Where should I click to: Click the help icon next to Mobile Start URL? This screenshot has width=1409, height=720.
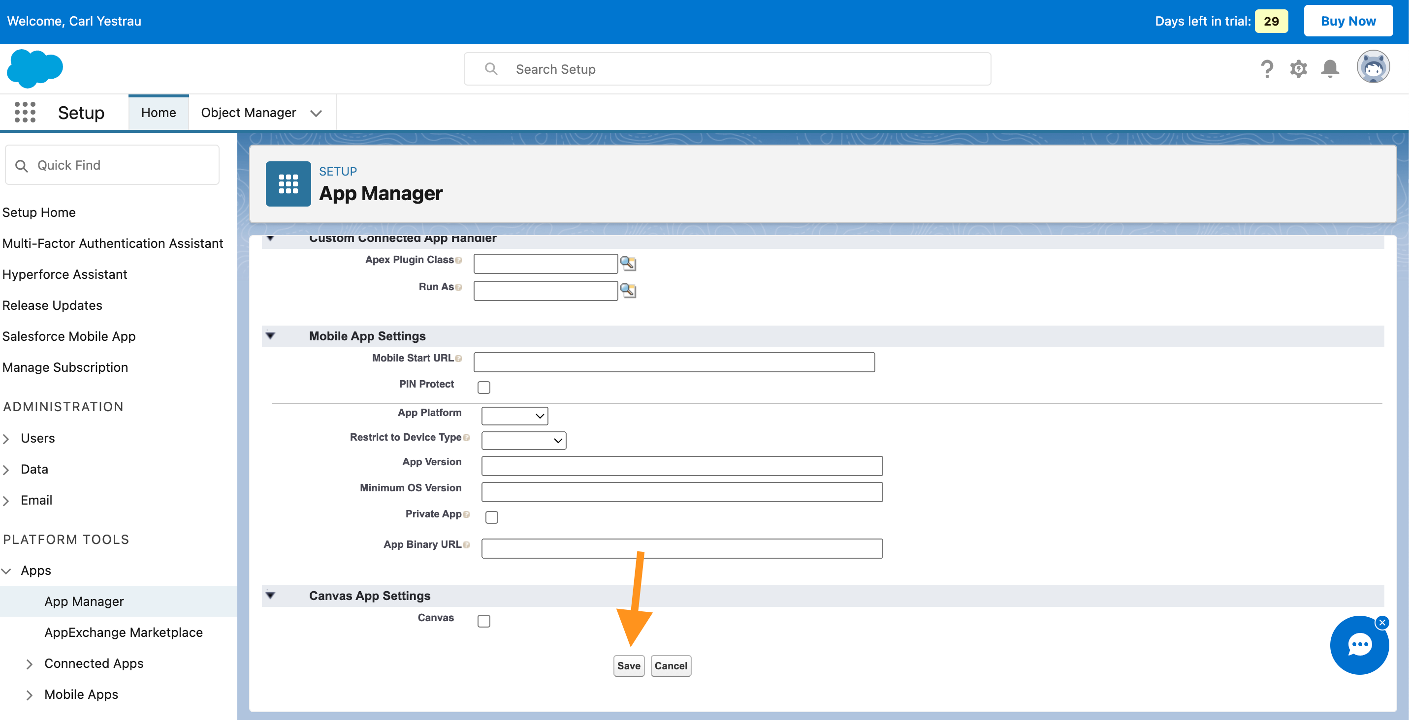(458, 359)
